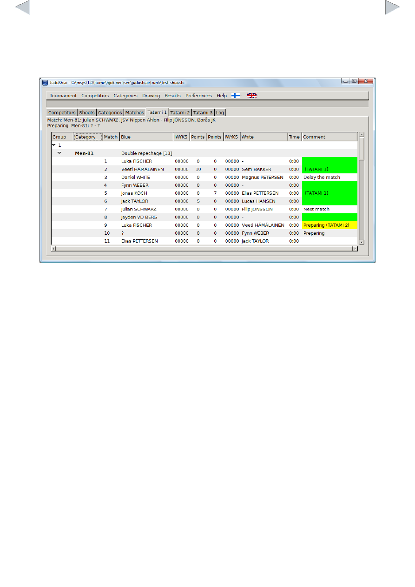This screenshot has height=587, width=415.
Task: Click the Finnish flag language icon
Action: [x=236, y=95]
